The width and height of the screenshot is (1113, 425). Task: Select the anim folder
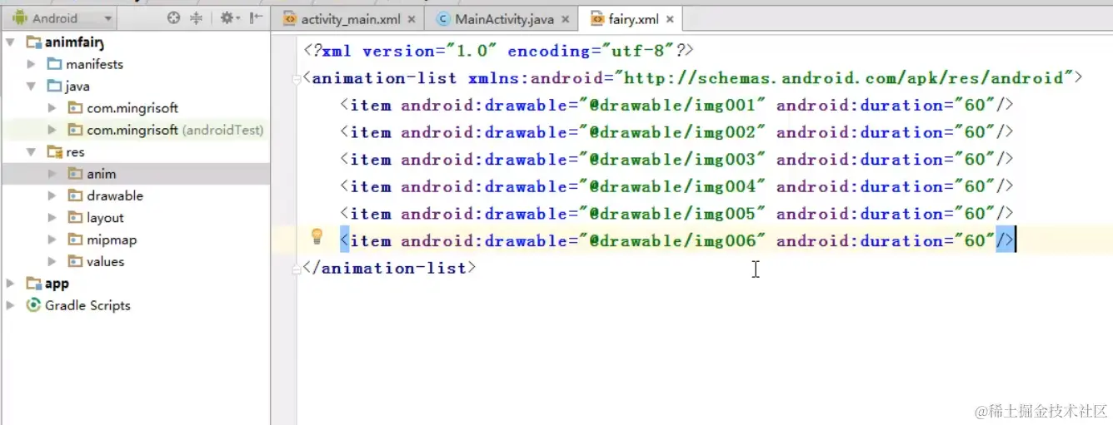click(x=102, y=174)
